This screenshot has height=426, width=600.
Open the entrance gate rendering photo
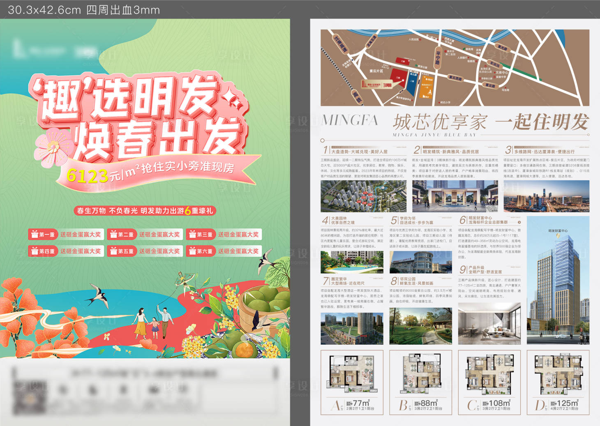[x=455, y=196]
